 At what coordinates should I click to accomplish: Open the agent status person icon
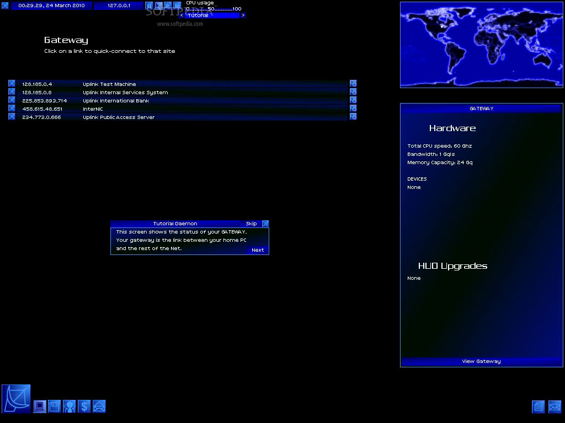click(x=69, y=406)
